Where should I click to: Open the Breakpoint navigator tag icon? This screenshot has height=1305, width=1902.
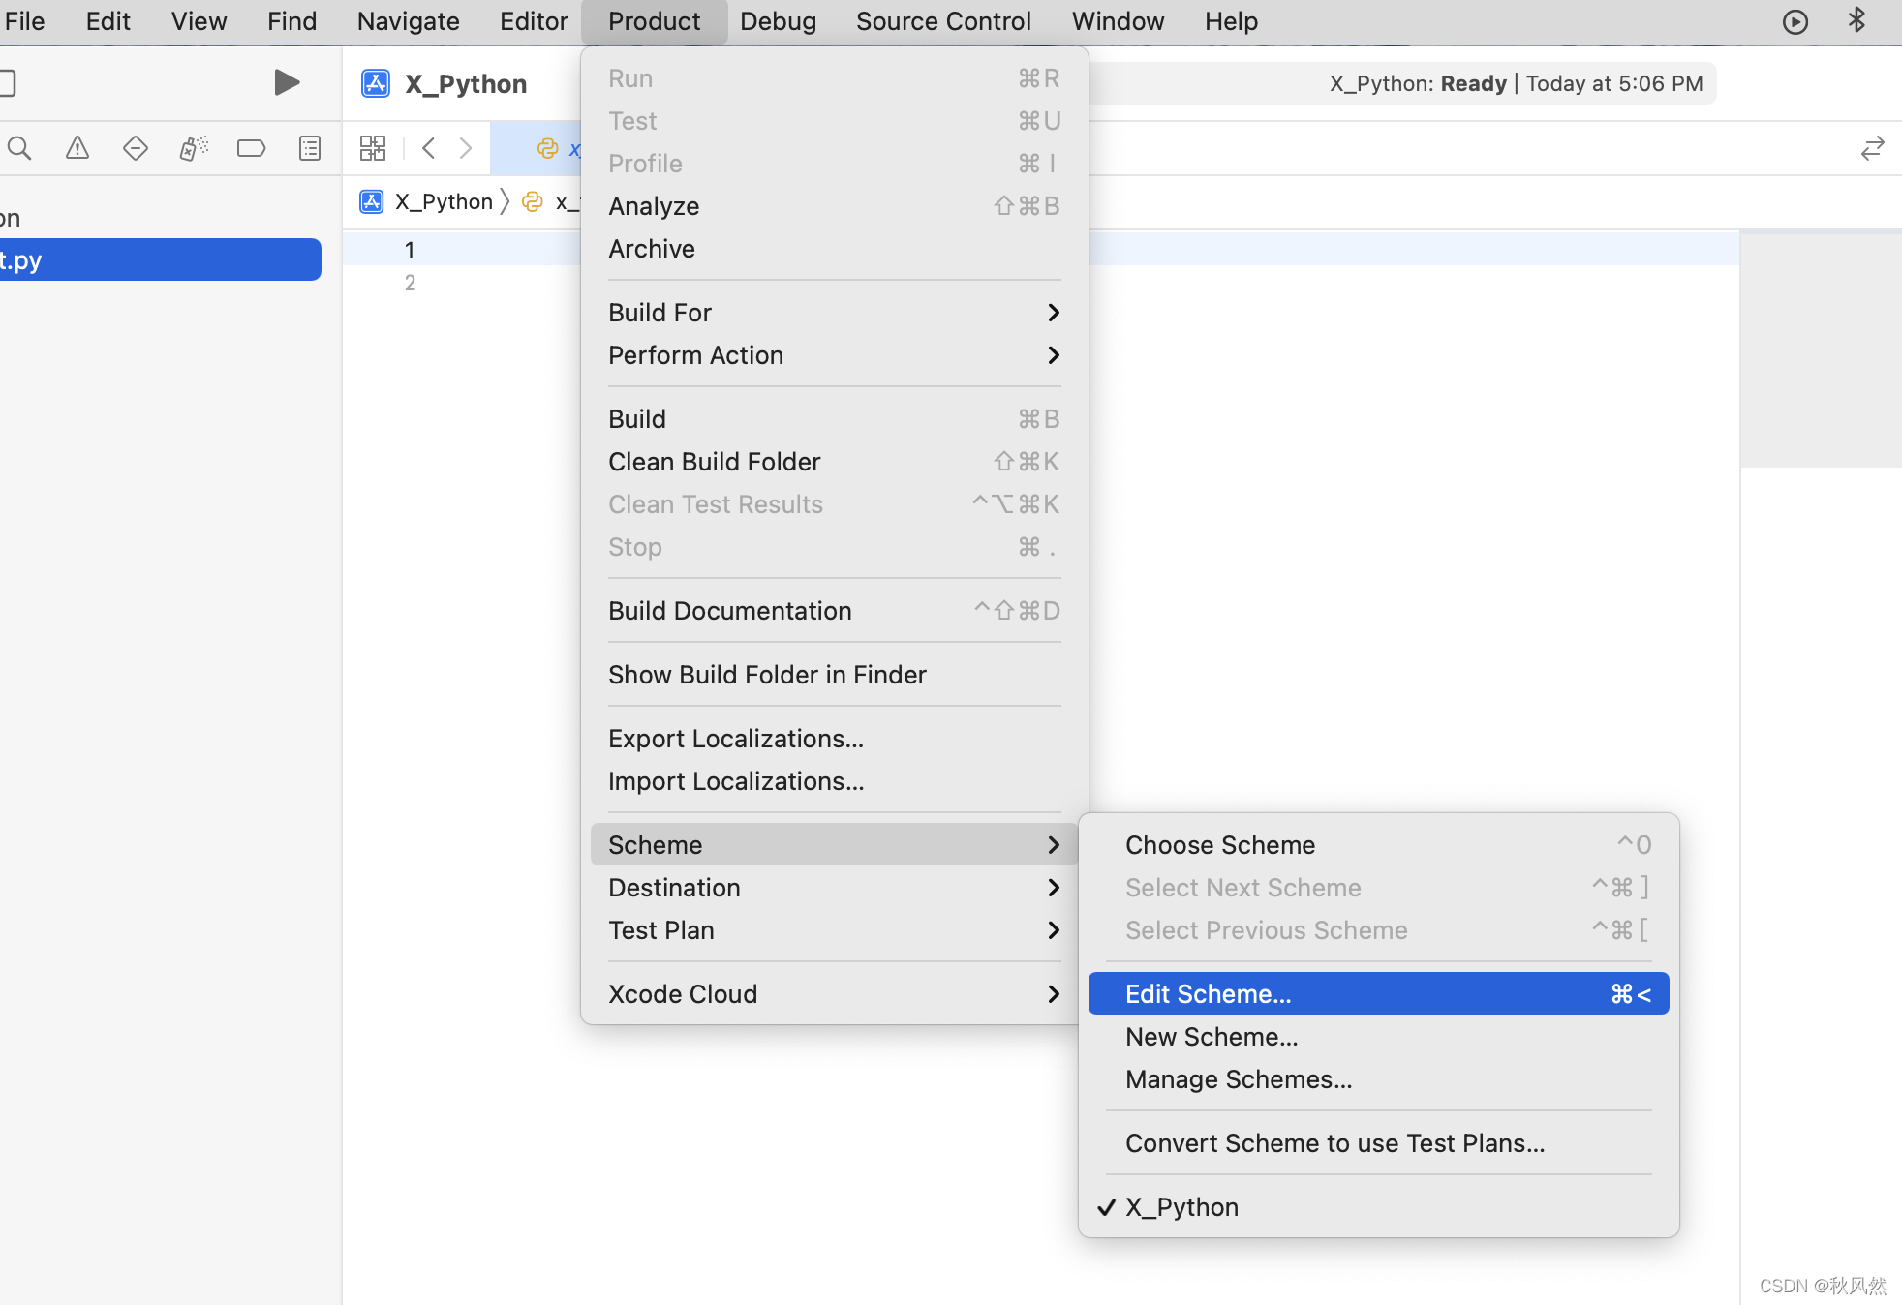point(251,148)
